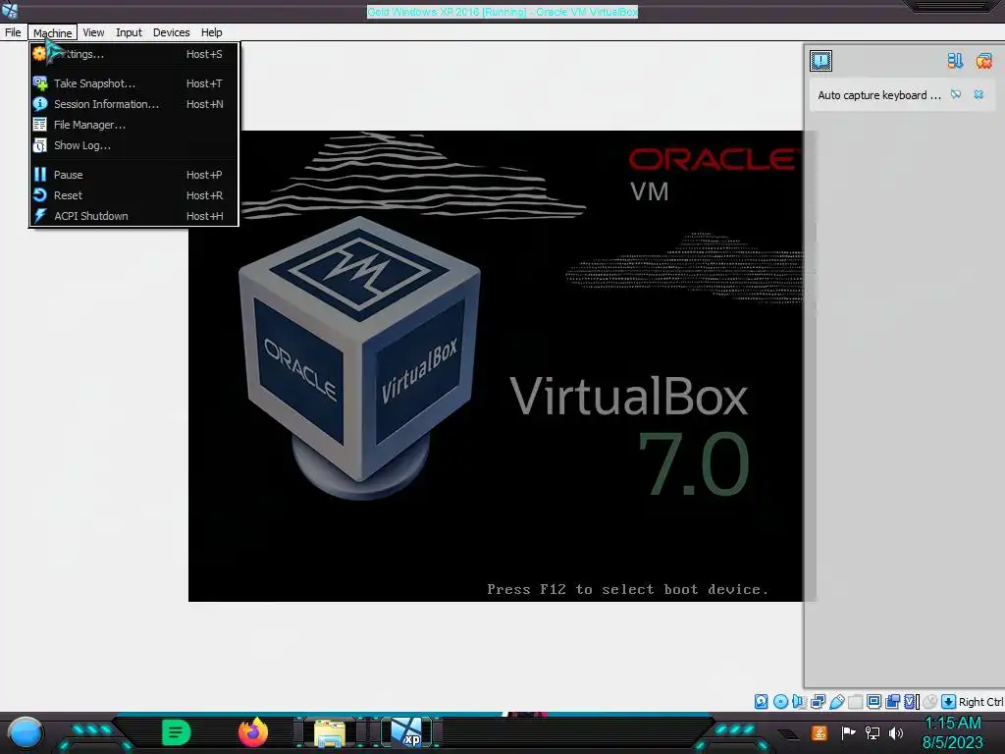Click the taskbar clock showing 1:15 AM
Viewport: 1005px width, 754px height.
click(x=952, y=732)
